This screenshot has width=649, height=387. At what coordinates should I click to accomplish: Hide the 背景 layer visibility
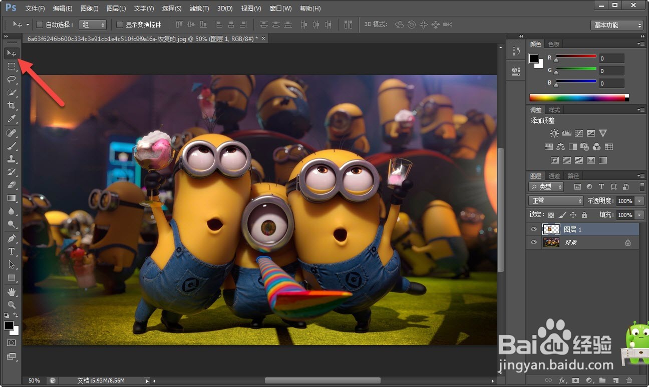(534, 242)
